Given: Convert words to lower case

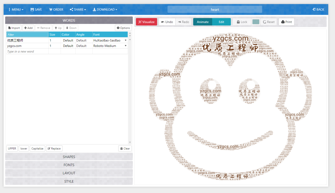Looking at the screenshot, I should pyautogui.click(x=24, y=149).
